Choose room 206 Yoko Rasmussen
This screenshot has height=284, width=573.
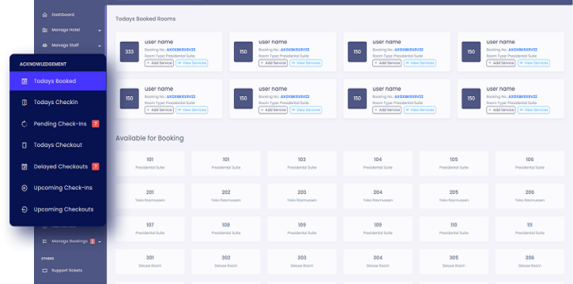[530, 196]
